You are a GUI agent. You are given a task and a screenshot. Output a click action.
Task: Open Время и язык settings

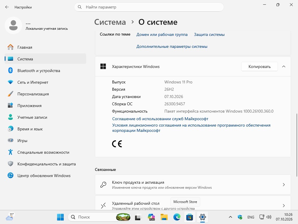tap(45, 129)
